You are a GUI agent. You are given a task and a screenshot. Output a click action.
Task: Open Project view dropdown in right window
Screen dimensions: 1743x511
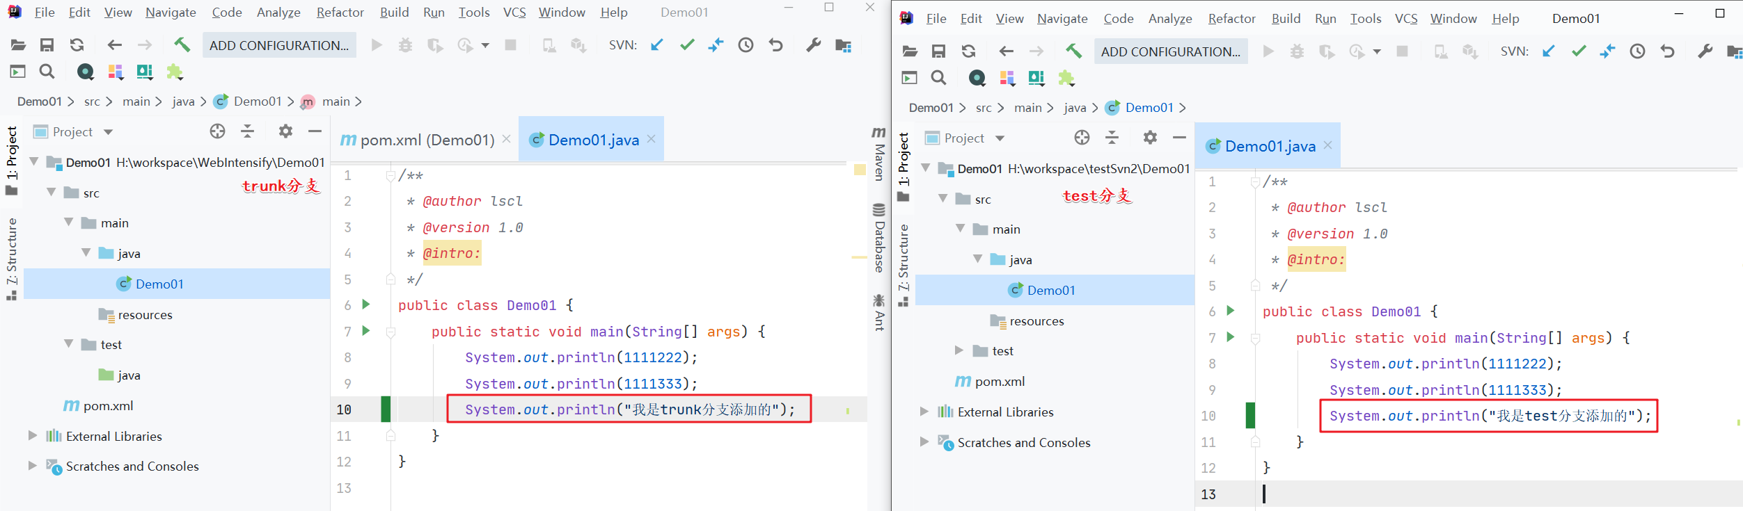1000,138
